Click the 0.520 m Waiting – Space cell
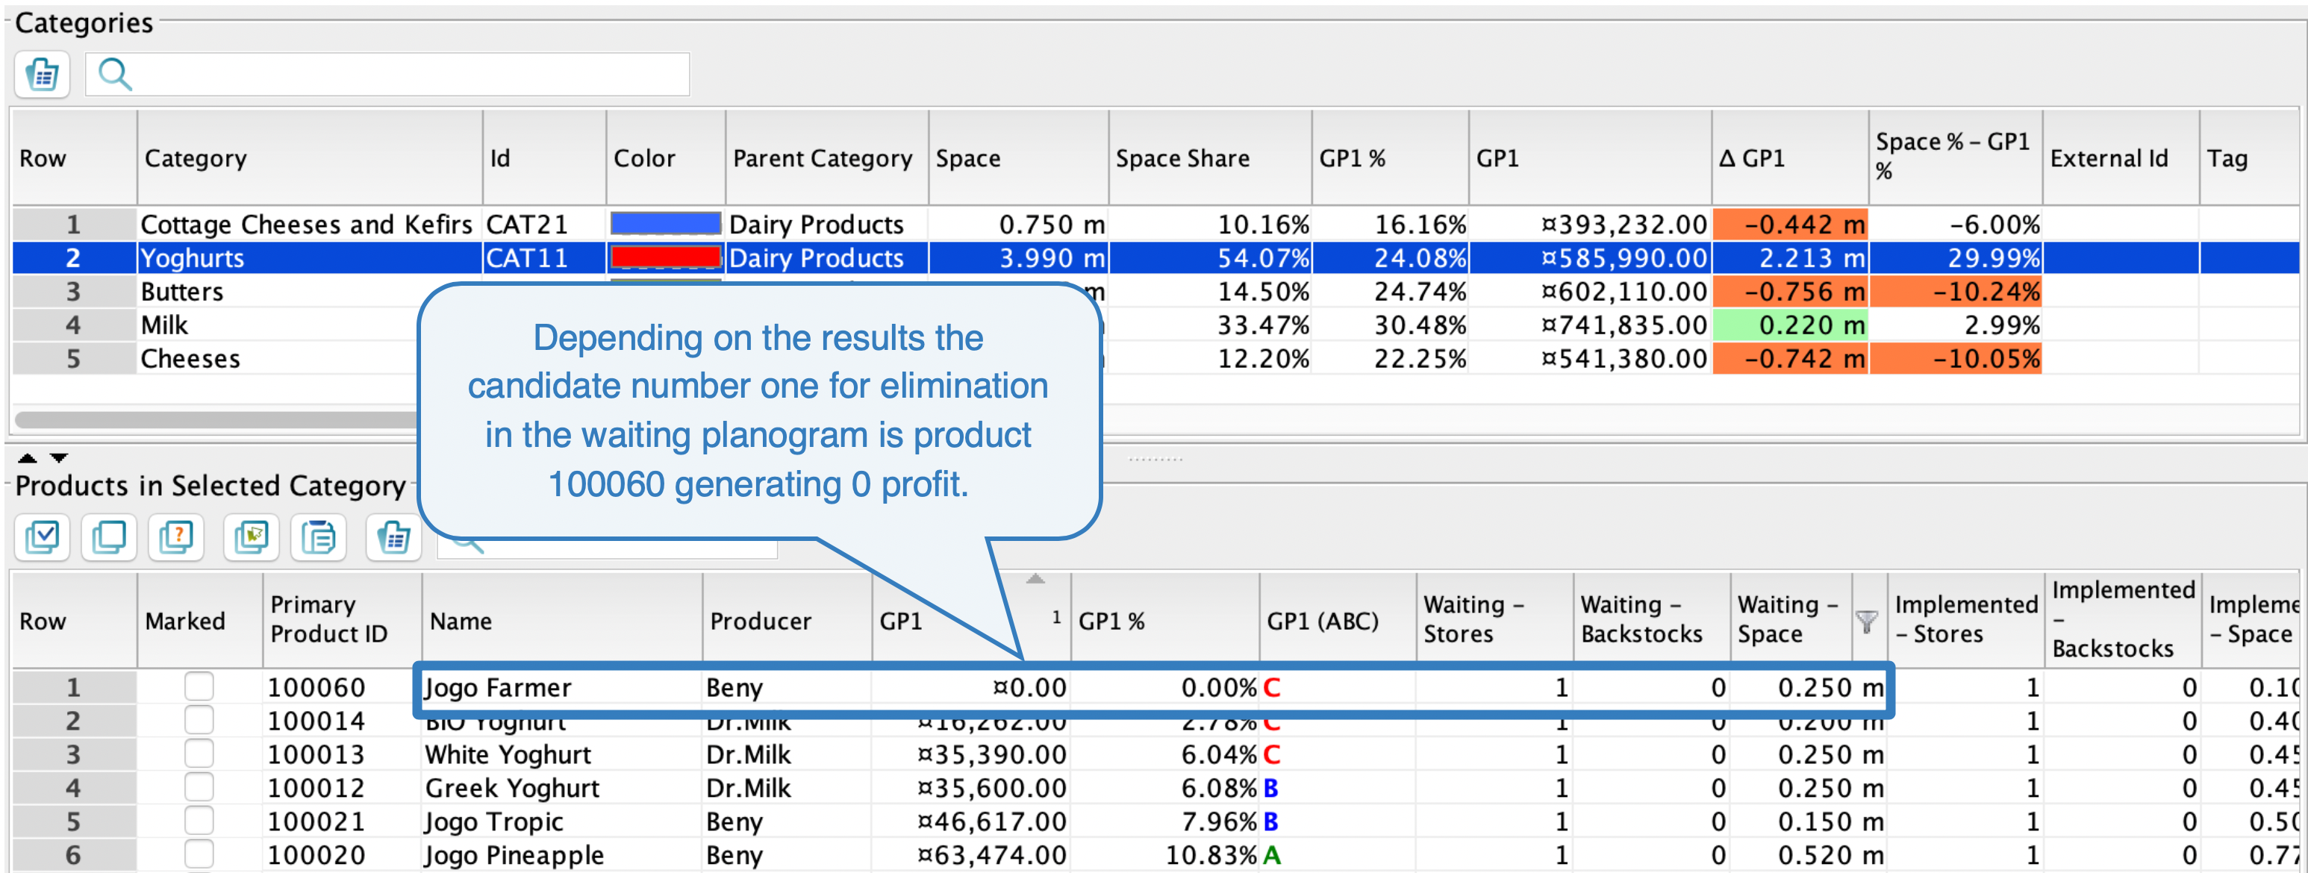Image resolution: width=2308 pixels, height=873 pixels. coord(1808,854)
